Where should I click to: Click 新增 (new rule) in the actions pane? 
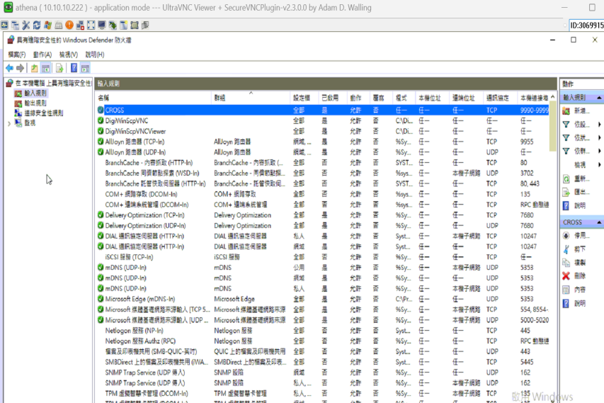[581, 110]
